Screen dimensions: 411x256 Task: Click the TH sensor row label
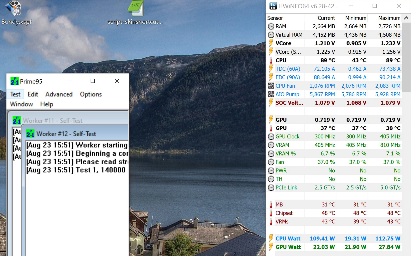pos(279,179)
